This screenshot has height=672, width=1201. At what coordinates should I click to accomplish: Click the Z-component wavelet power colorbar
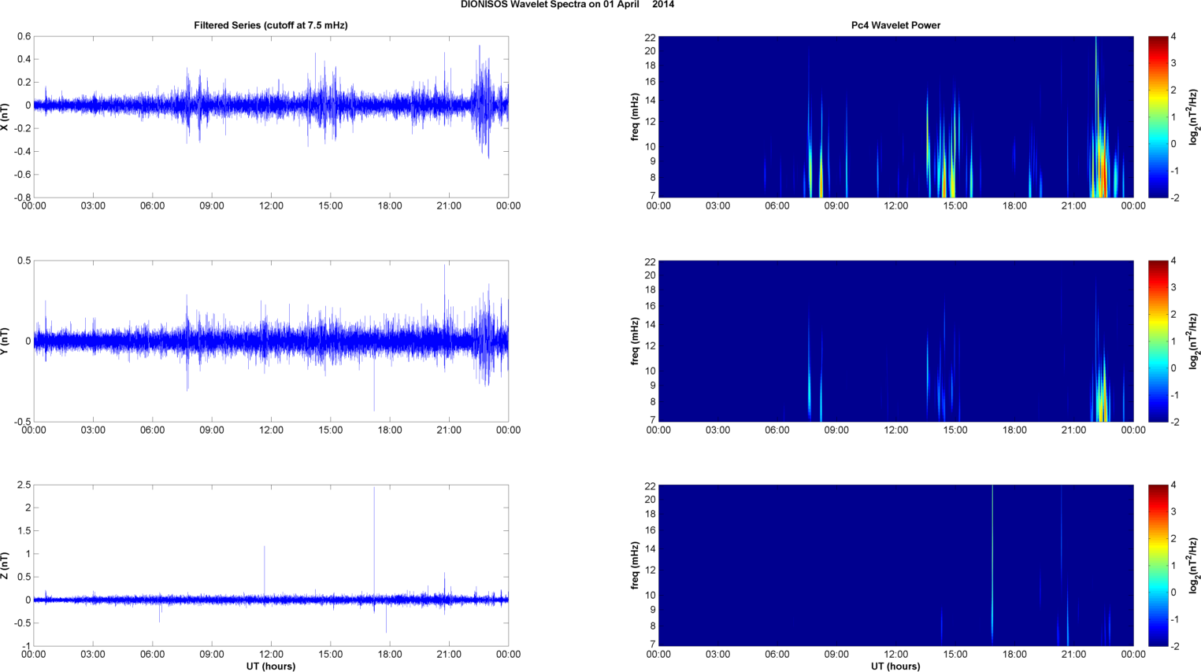(x=1158, y=565)
